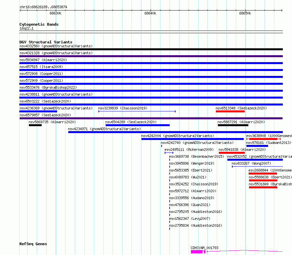Screen dimensions: 292x255
Task: Click nsv5869735 (Almarri2020) label
Action: (52, 122)
